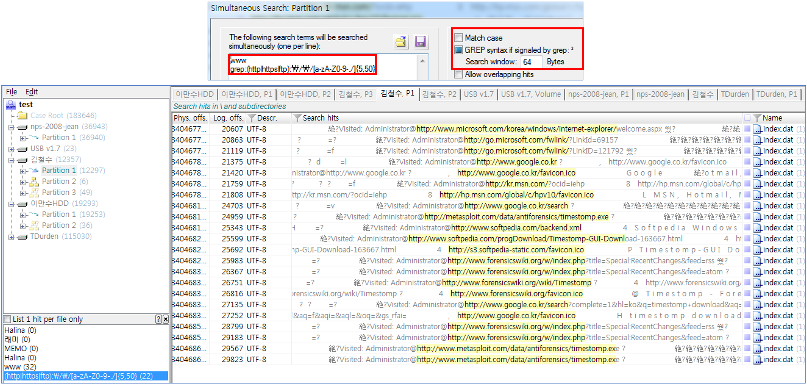Click index.dat file icon in row offset 29823

(757, 360)
